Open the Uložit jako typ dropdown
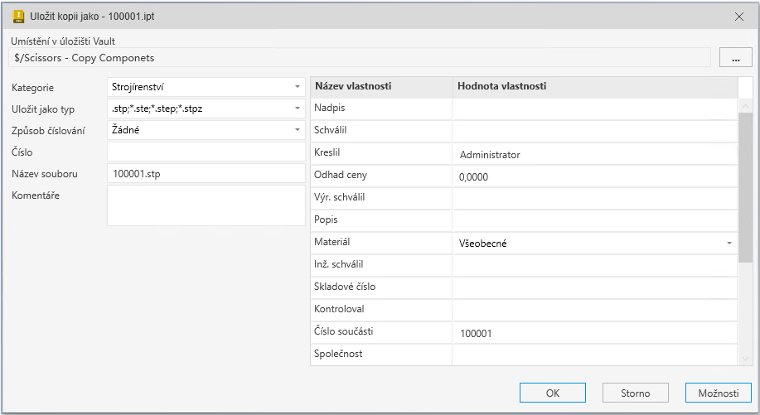Image resolution: width=760 pixels, height=415 pixels. [297, 109]
